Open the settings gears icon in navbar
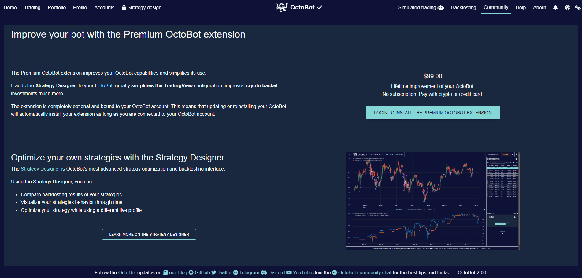The image size is (582, 278). tap(577, 7)
